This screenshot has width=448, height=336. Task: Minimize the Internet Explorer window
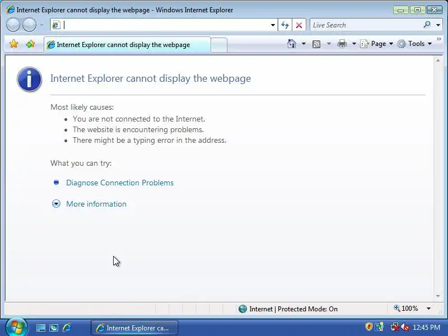click(400, 10)
